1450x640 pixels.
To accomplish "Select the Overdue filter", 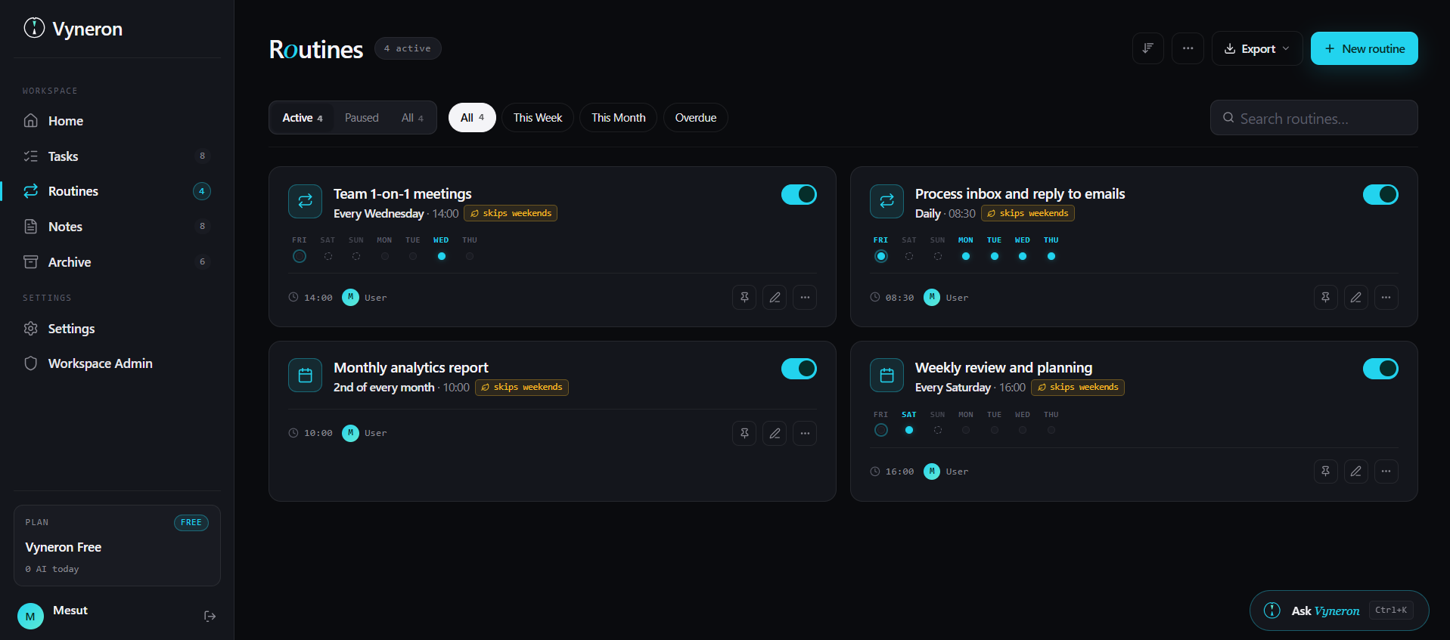I will point(696,118).
